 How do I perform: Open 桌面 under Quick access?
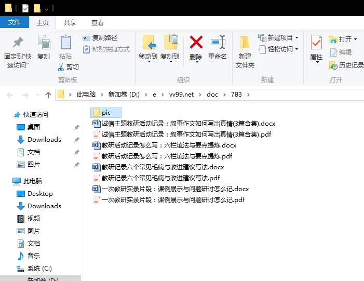point(29,127)
